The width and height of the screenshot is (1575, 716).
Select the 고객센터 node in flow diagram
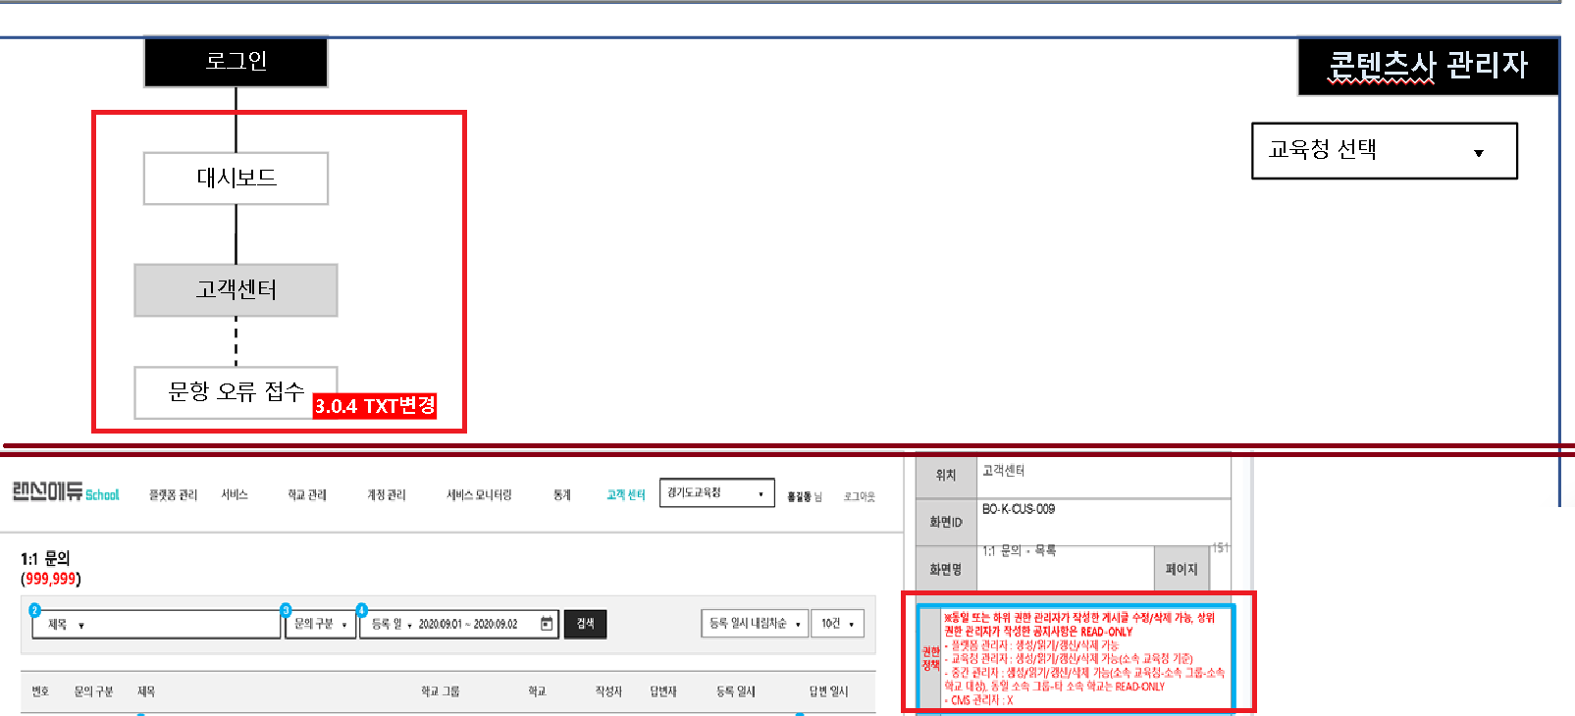[x=236, y=290]
